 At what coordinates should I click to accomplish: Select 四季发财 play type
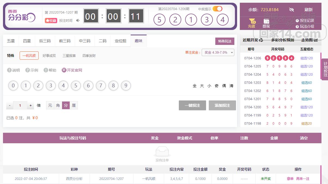pos(89,56)
